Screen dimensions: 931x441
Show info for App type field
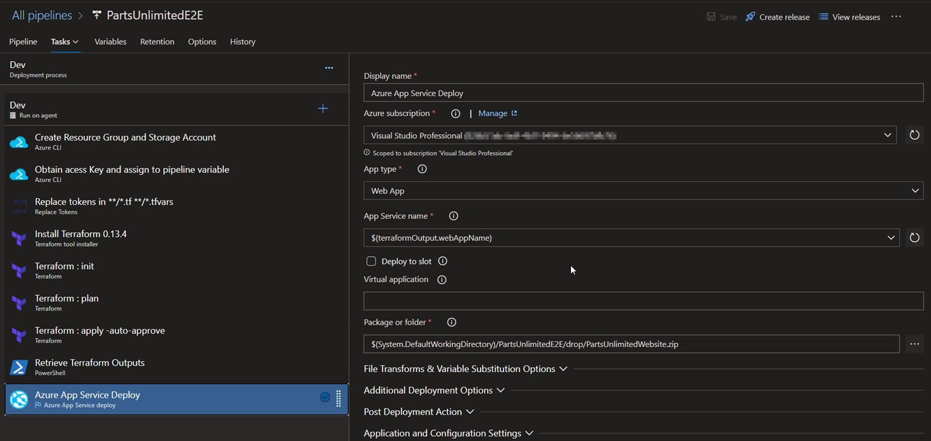[422, 169]
